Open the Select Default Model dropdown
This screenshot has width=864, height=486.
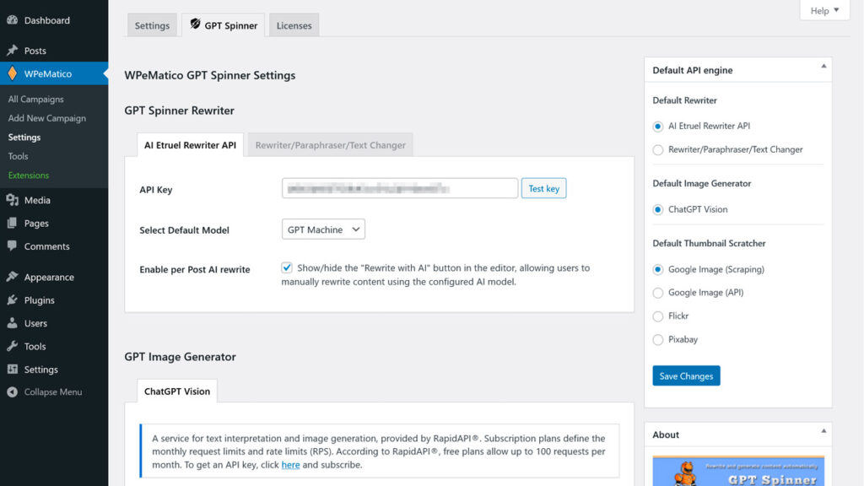pos(323,229)
